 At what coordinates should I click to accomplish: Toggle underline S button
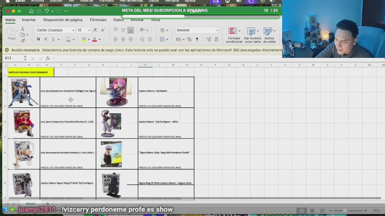pyautogui.click(x=53, y=39)
